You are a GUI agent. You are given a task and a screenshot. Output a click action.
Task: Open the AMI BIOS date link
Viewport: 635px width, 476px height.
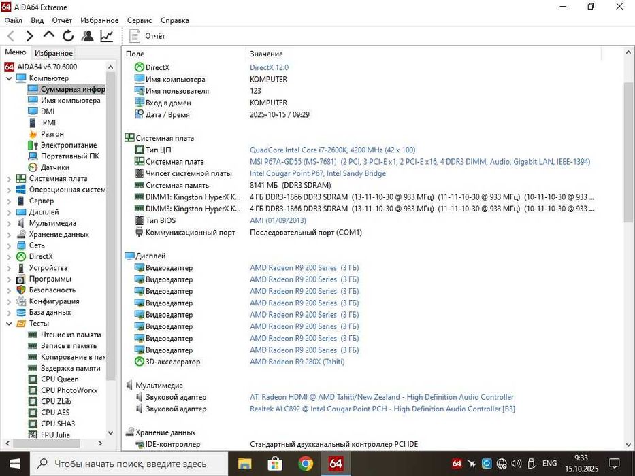pyautogui.click(x=278, y=220)
